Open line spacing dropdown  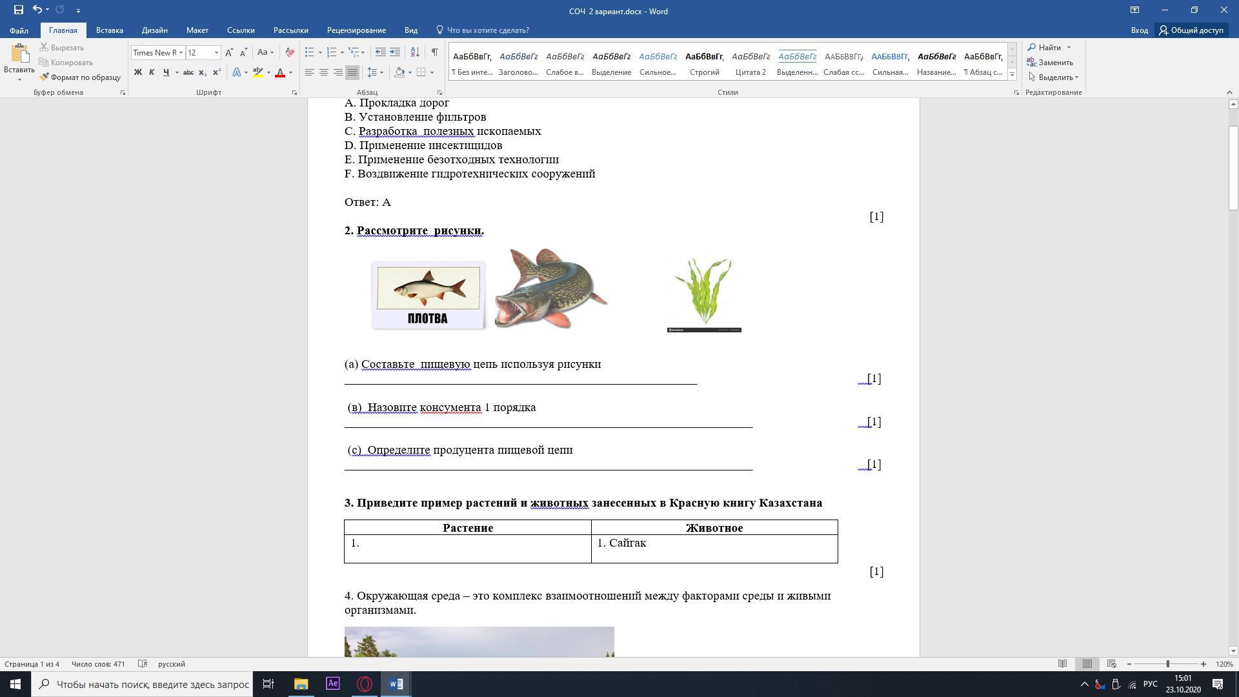375,72
